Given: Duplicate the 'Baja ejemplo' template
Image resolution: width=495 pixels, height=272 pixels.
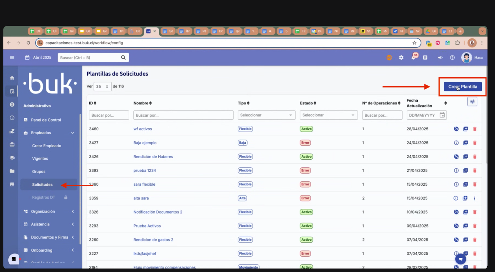Looking at the screenshot, I should (465, 143).
